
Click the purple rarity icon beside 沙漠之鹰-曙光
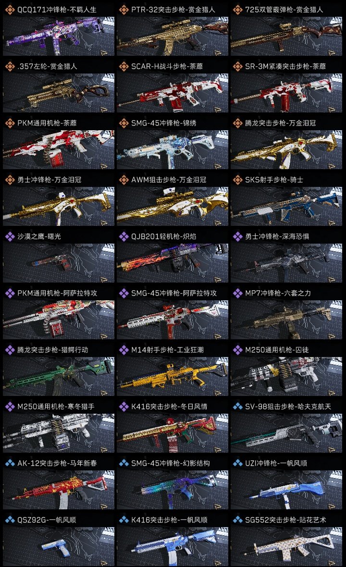tap(10, 236)
